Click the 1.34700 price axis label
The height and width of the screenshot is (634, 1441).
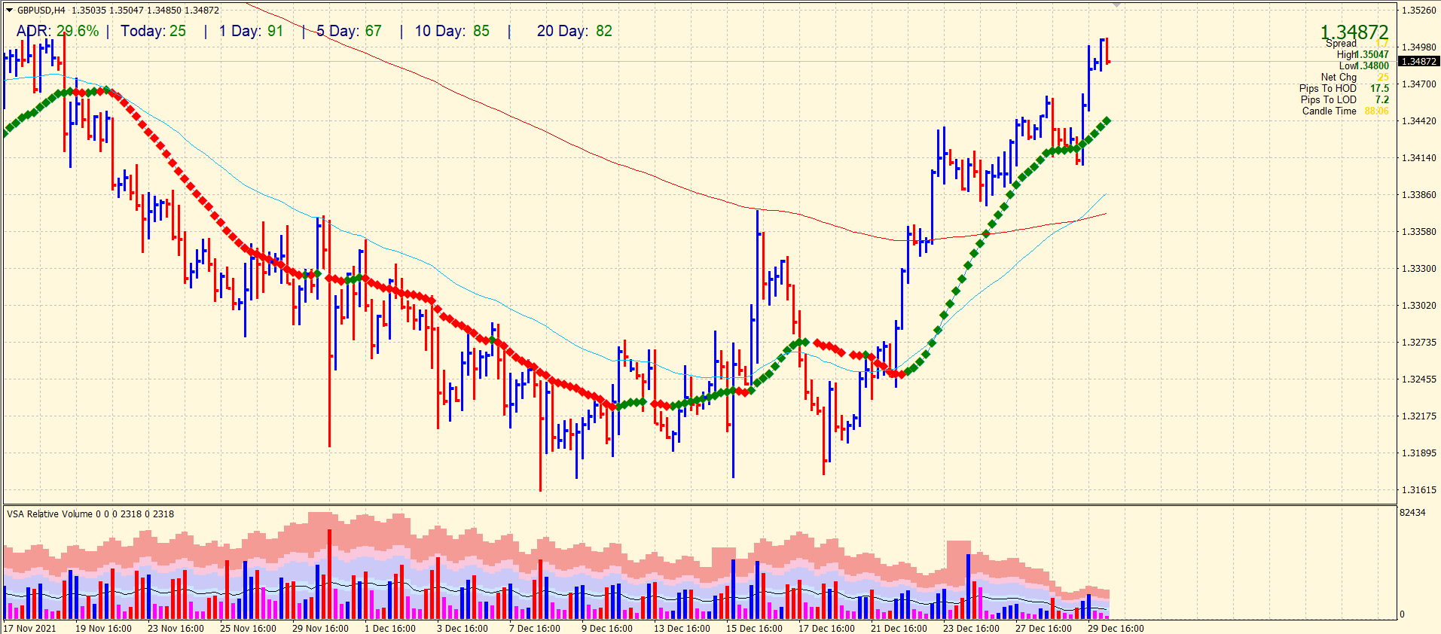1419,84
